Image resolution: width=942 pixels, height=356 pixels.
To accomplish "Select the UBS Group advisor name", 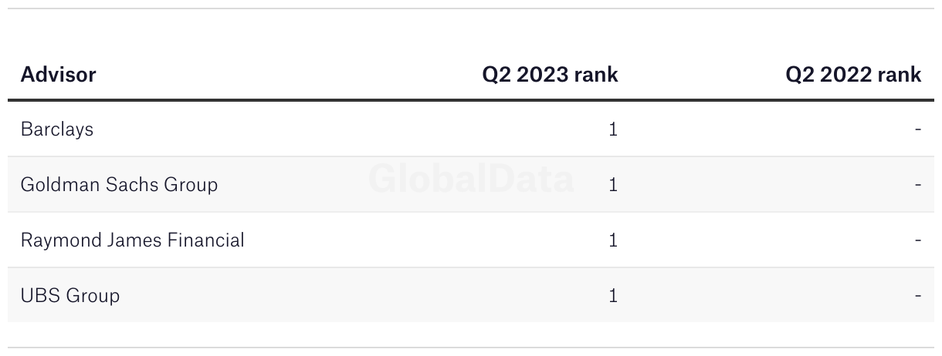I will click(70, 295).
